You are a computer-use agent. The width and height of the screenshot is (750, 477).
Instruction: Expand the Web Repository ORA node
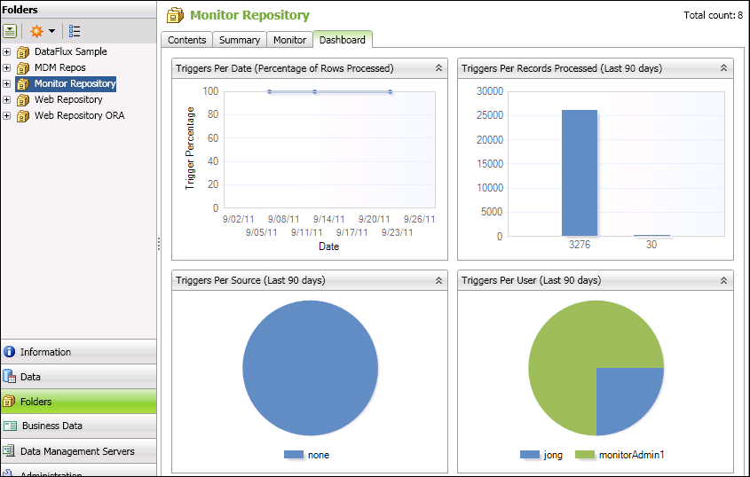tap(7, 116)
